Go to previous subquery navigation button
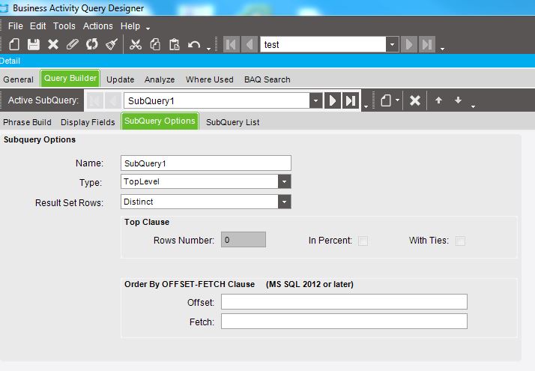This screenshot has height=371, width=535. 113,100
